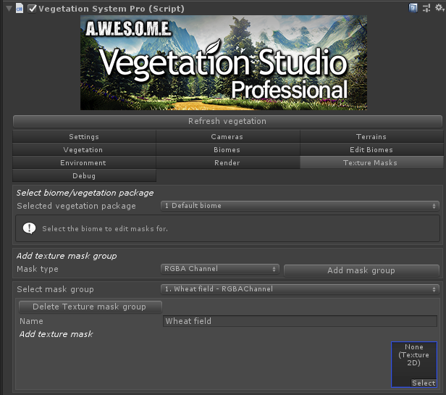Click the 'Select the biome to edit masks for.' text

[105, 229]
